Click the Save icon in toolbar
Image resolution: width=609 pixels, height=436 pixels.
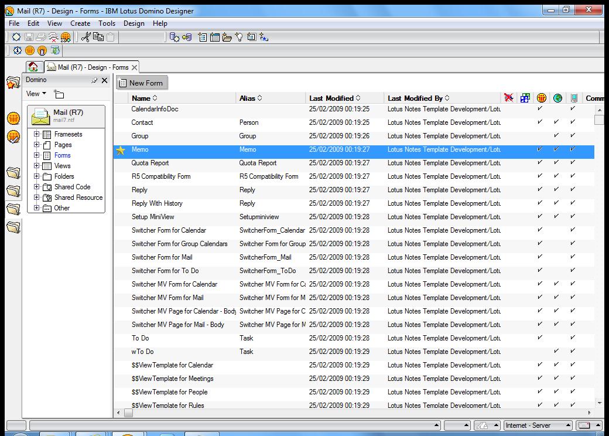point(28,37)
